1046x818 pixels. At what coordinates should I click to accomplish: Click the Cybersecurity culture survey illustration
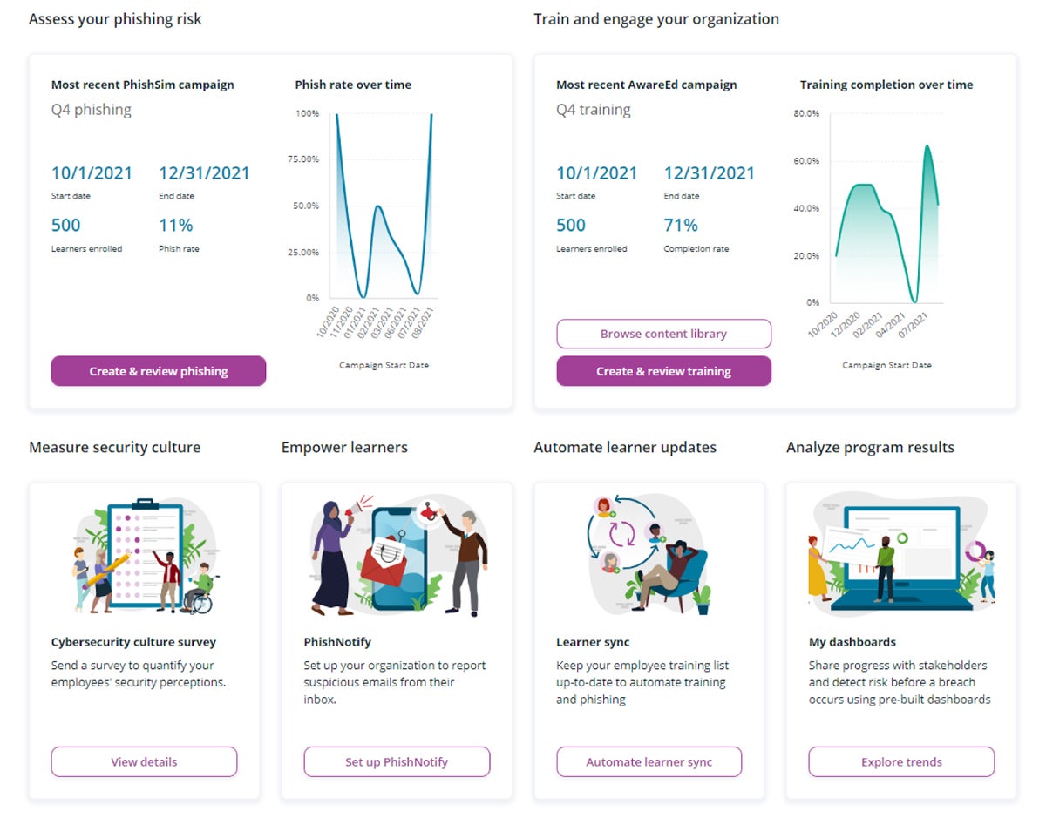[144, 551]
